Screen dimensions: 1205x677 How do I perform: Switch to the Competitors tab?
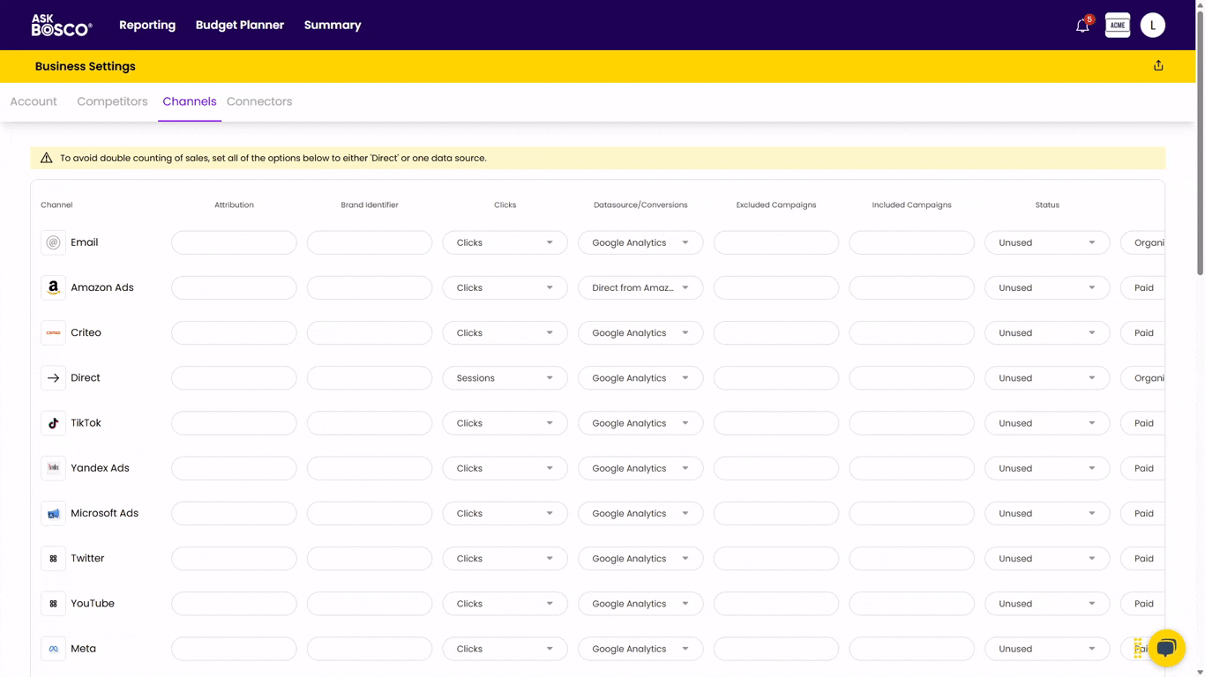tap(112, 101)
